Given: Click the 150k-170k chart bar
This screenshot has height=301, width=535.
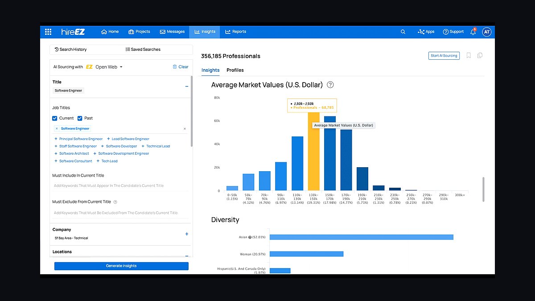Looking at the screenshot, I should pyautogui.click(x=330, y=153).
